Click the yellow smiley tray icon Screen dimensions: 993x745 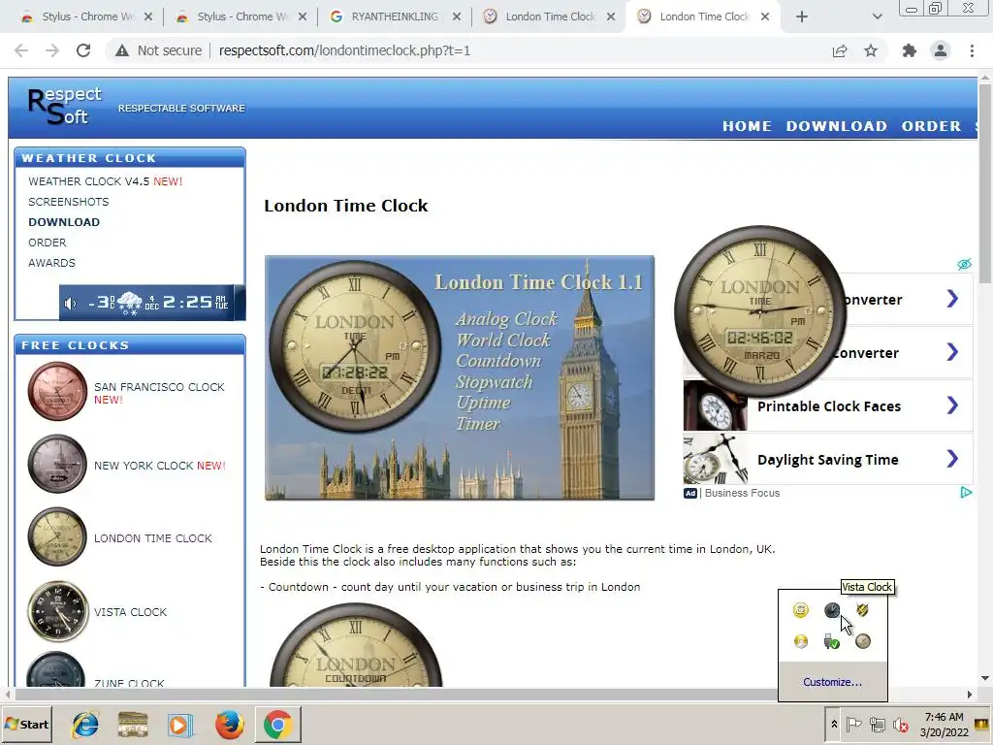point(800,610)
